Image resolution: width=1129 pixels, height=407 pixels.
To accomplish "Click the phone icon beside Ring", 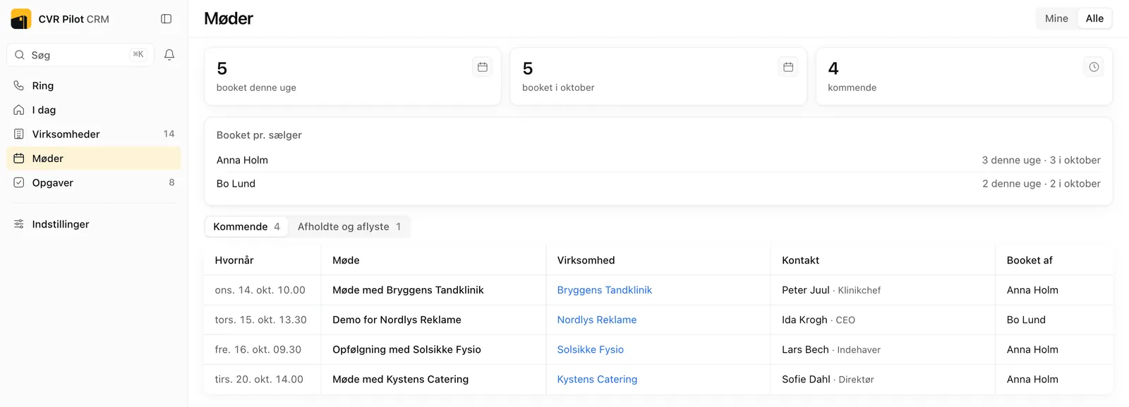I will click(x=19, y=86).
